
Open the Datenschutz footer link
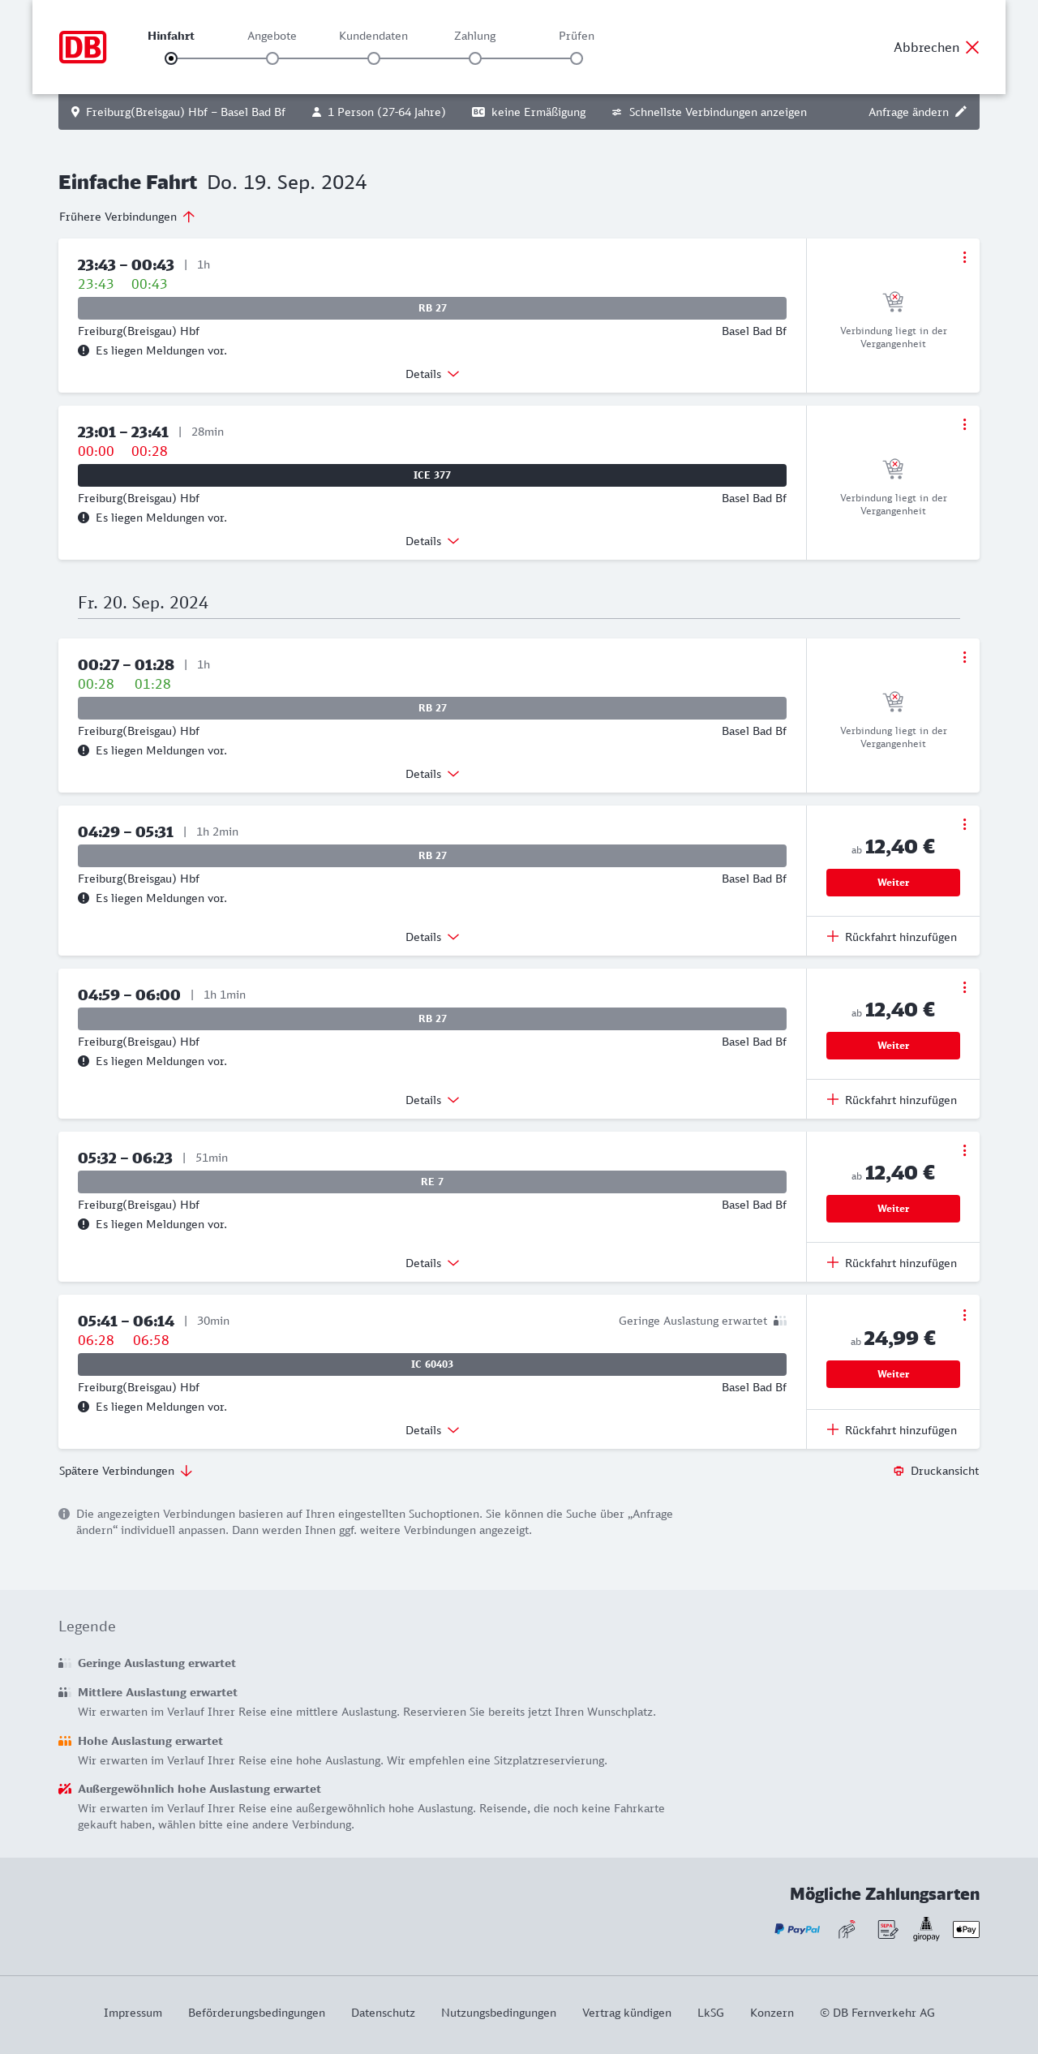point(383,2013)
